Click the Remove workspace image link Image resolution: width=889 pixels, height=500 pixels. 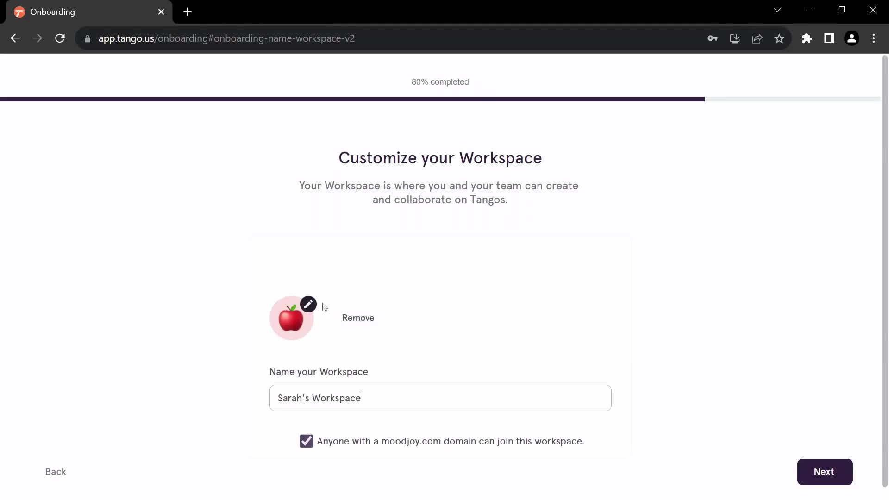[358, 318]
